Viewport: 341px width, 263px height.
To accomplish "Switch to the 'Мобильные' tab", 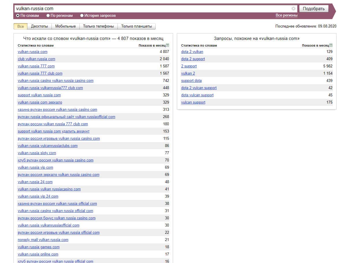I will click(65, 26).
